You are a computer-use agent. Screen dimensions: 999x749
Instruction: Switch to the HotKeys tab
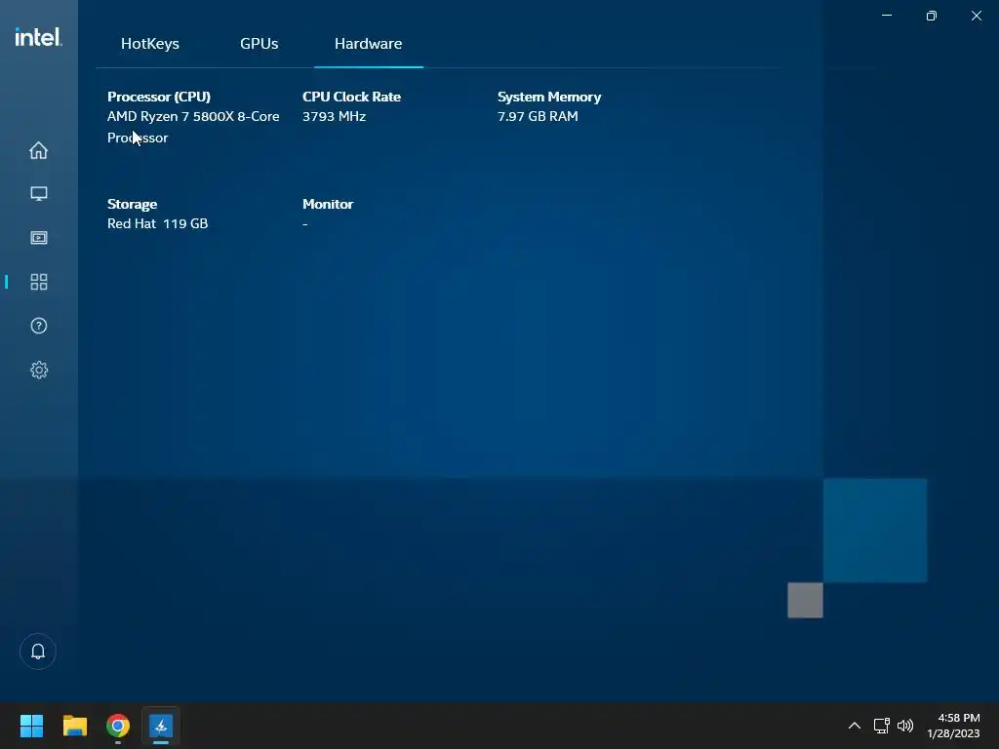tap(149, 43)
